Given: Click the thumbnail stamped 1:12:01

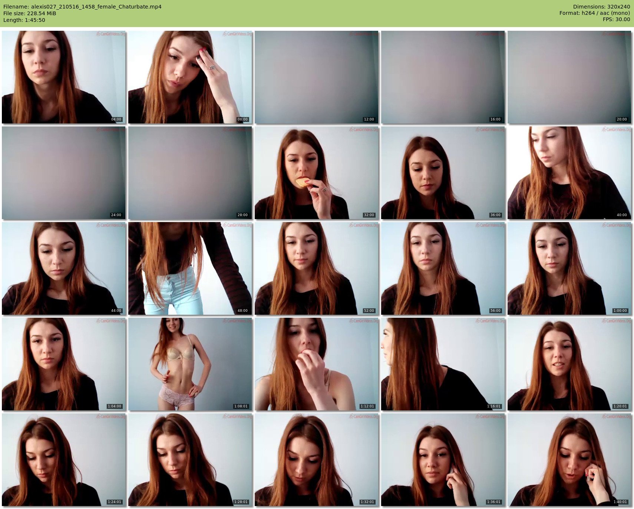Looking at the screenshot, I should pyautogui.click(x=317, y=364).
